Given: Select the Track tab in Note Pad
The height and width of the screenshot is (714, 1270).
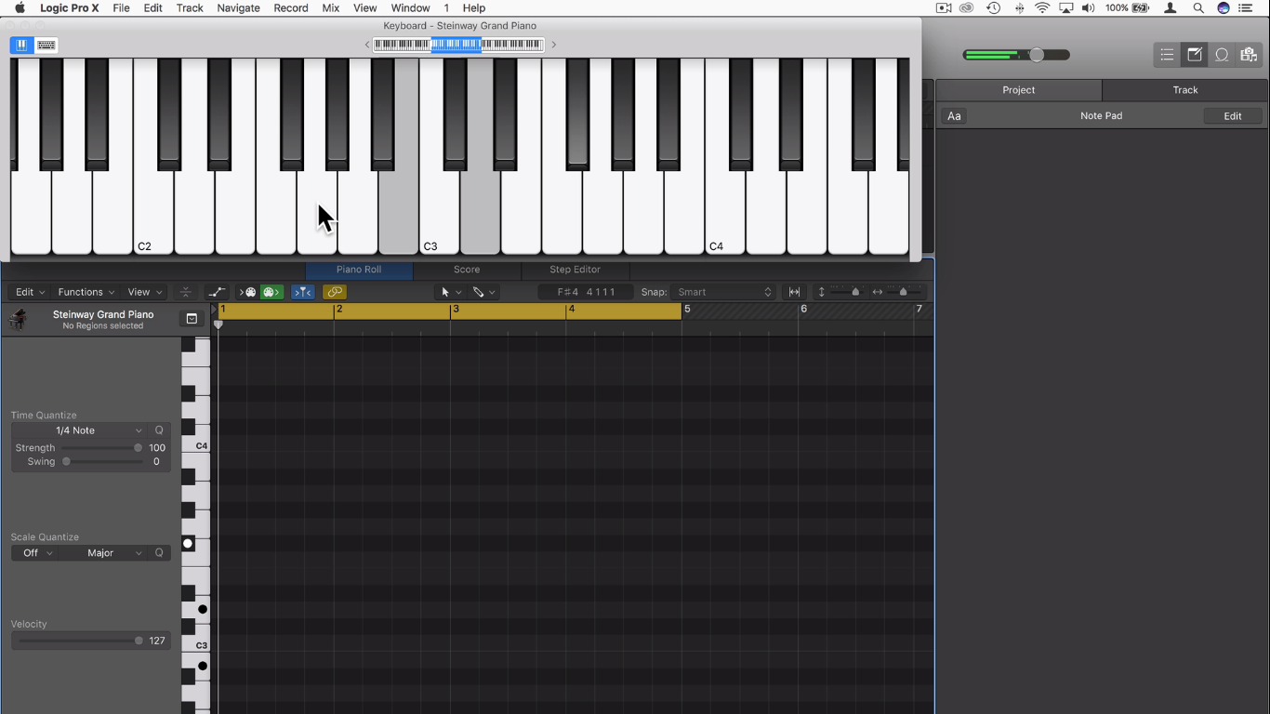Looking at the screenshot, I should coord(1185,90).
